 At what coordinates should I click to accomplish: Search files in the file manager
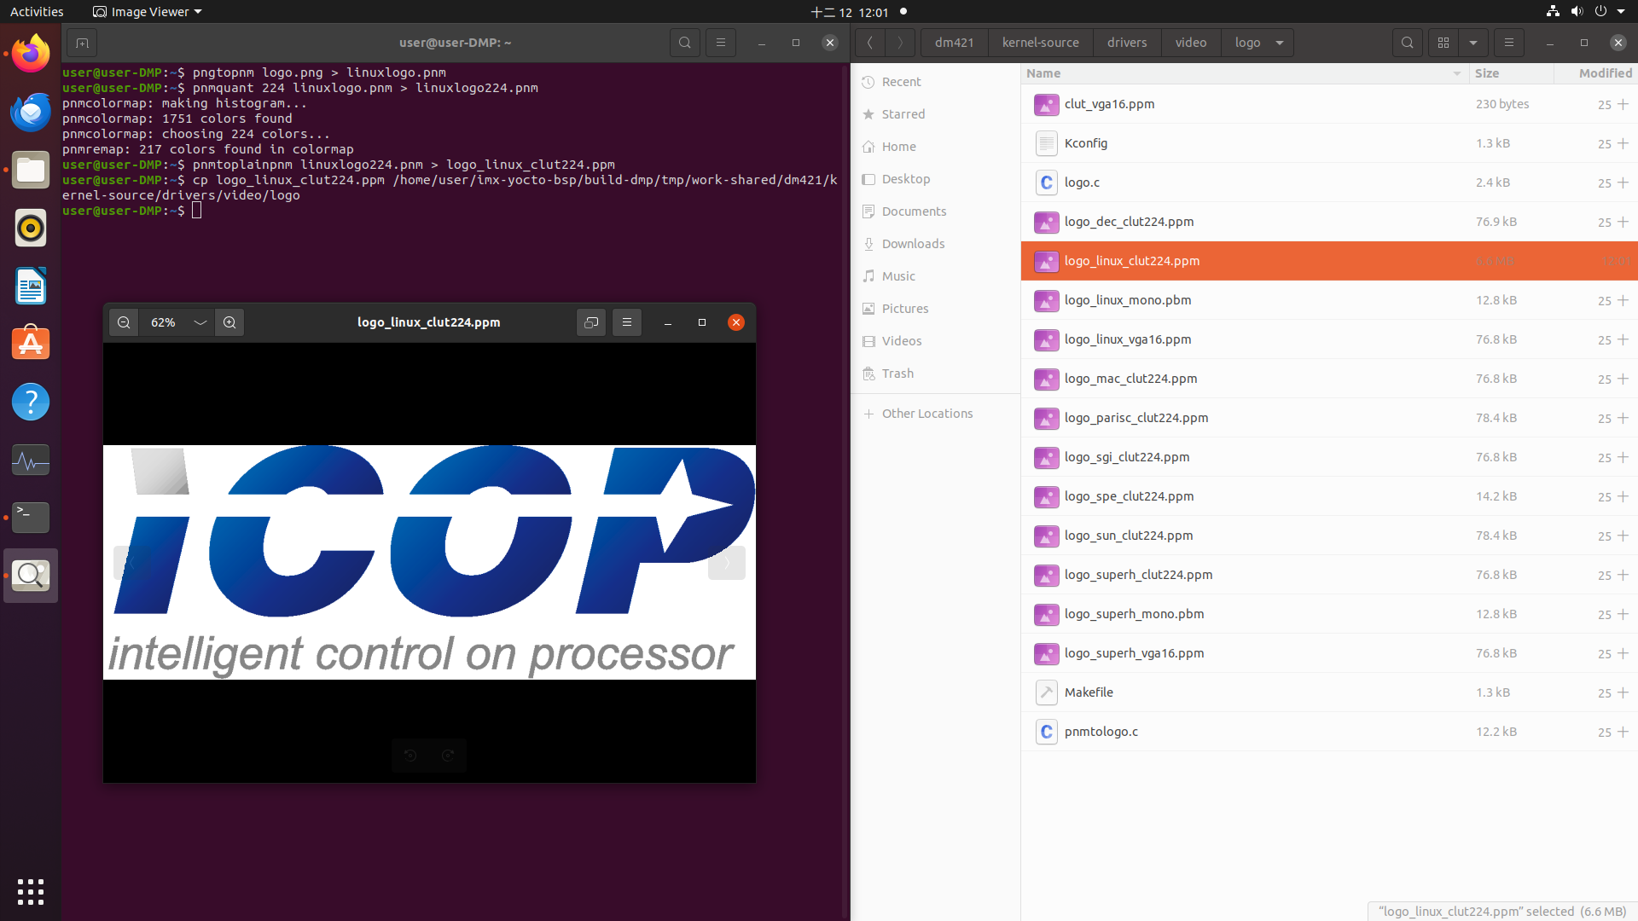click(x=1408, y=43)
